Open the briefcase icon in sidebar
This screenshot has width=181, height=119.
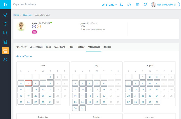tap(5, 51)
